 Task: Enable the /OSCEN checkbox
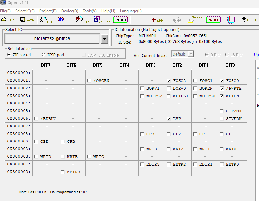[x=89, y=81]
